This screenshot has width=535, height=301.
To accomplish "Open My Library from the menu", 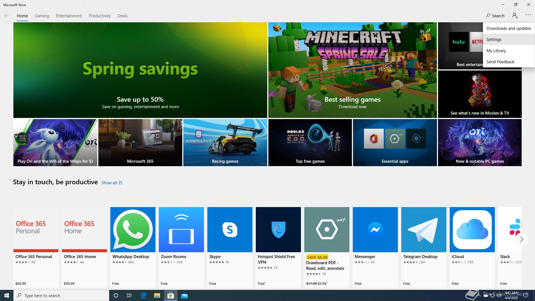I will [509, 51].
